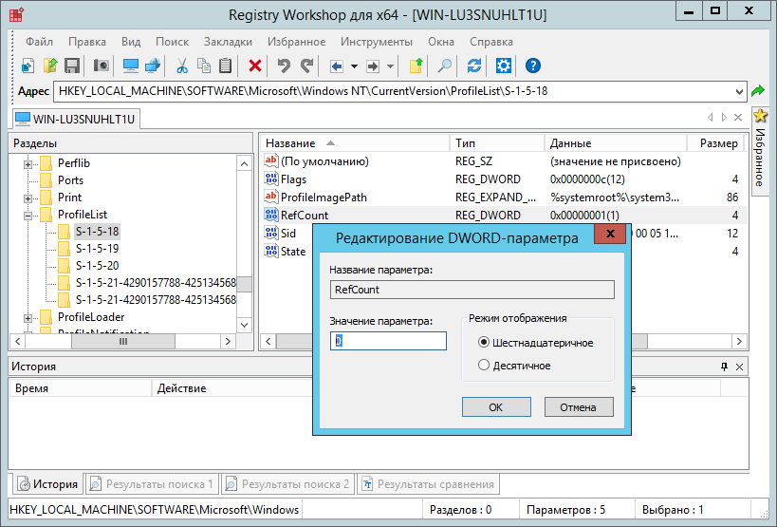Open the Окна menu

pyautogui.click(x=441, y=42)
